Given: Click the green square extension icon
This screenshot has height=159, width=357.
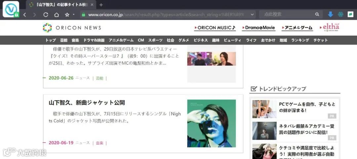Looking at the screenshot, I should click(x=350, y=14).
